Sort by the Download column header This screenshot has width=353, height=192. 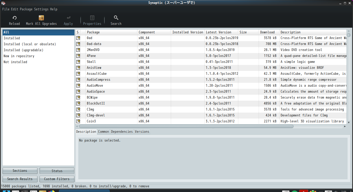269,32
